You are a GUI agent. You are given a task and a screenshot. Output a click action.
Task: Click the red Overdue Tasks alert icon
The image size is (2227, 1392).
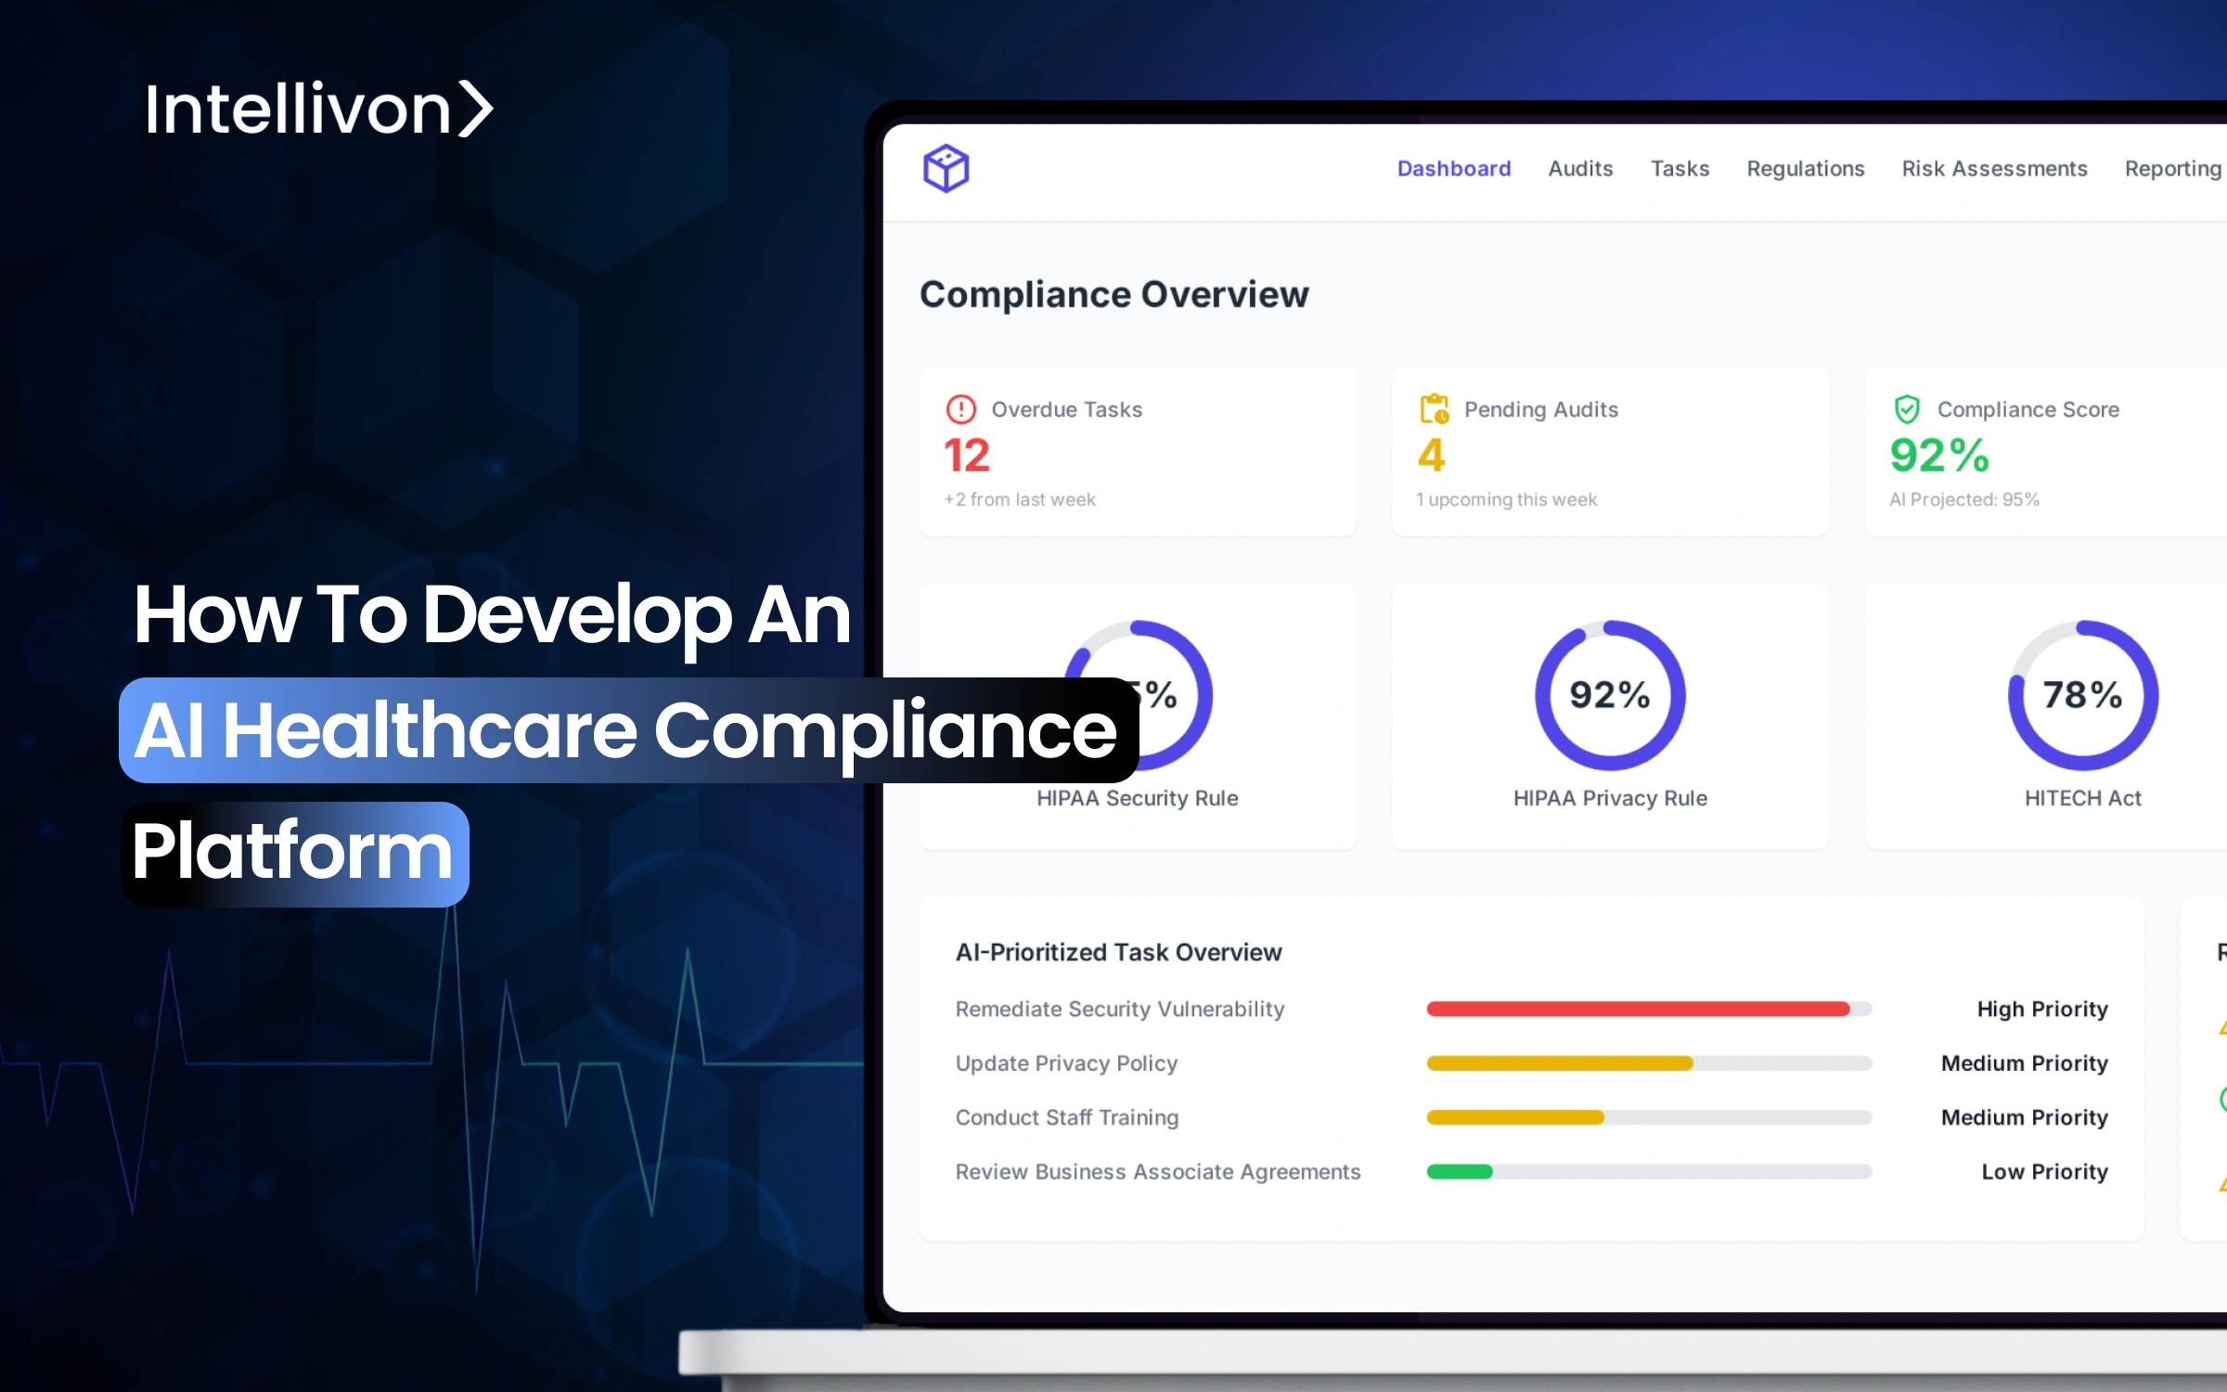(x=960, y=409)
